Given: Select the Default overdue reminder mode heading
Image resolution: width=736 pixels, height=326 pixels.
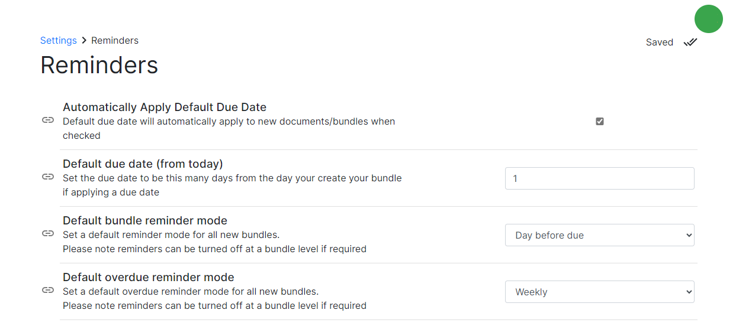Looking at the screenshot, I should coord(149,278).
